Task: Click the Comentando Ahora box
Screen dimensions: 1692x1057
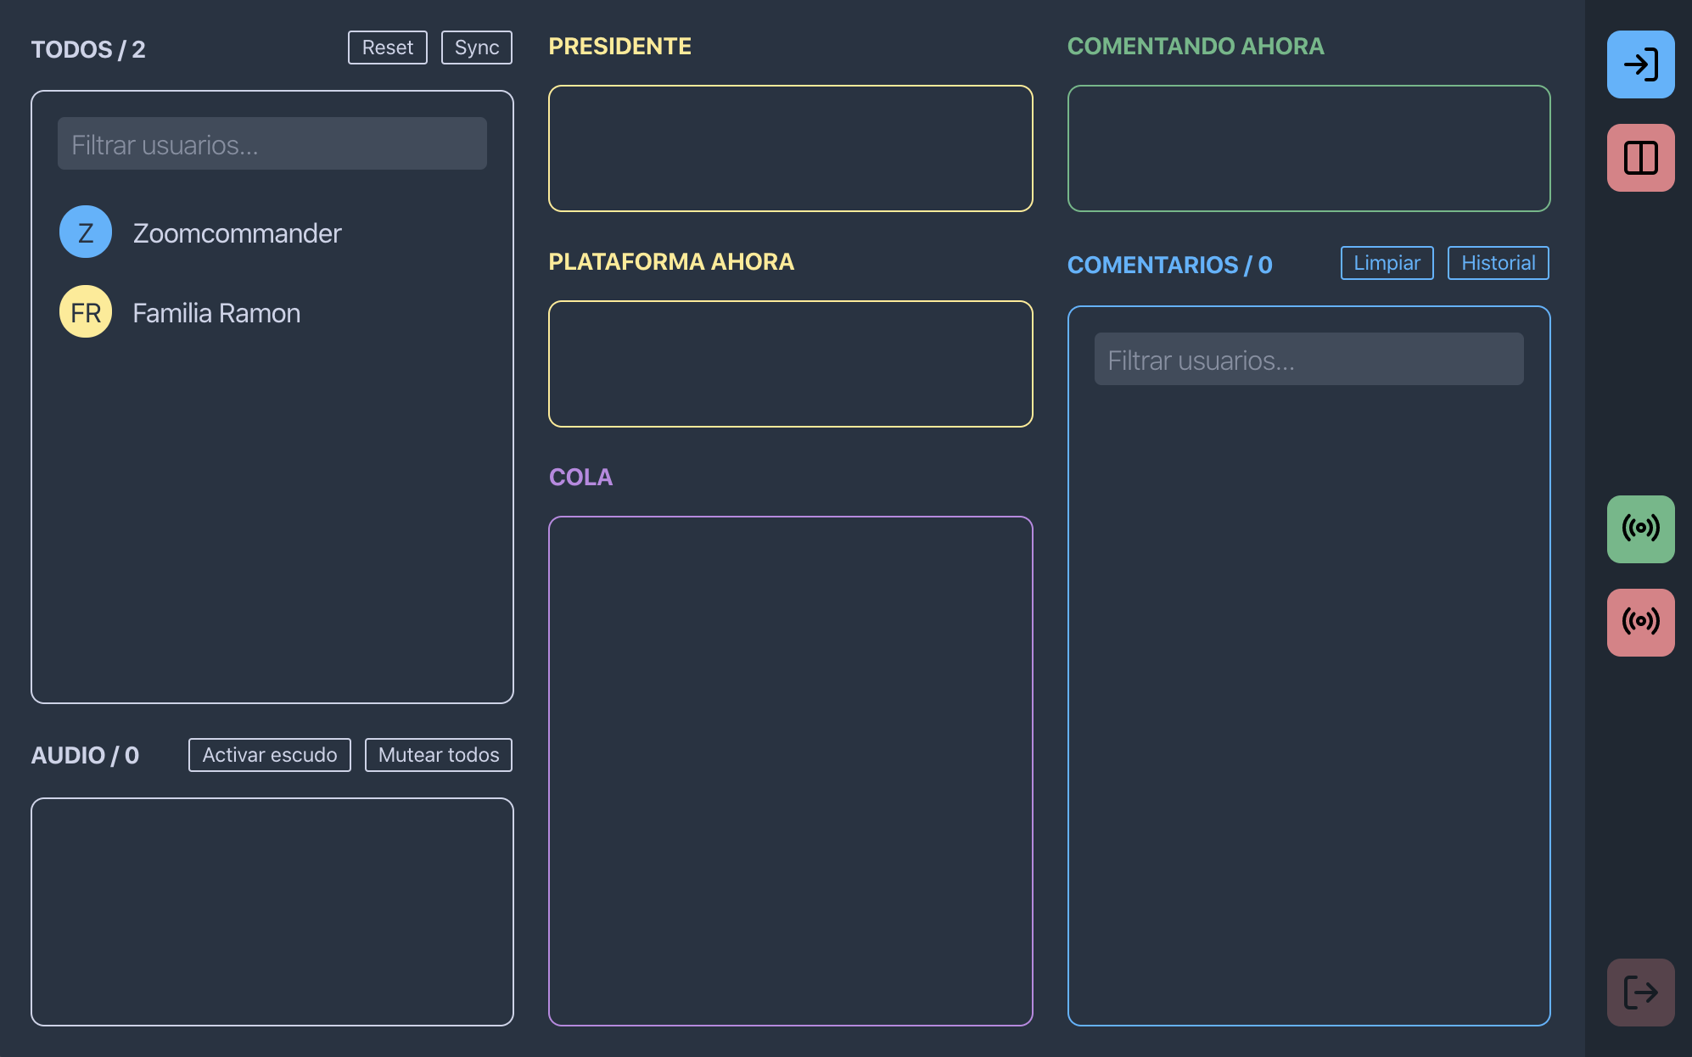Action: tap(1308, 148)
